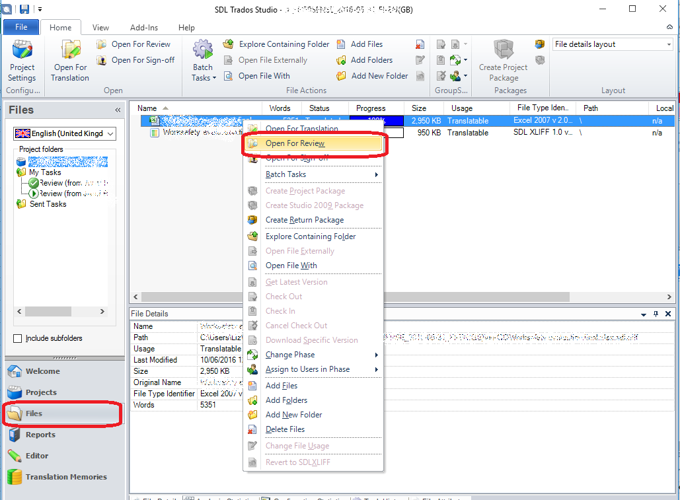This screenshot has width=680, height=500.
Task: Switch to the Editor view
Action: pos(37,456)
